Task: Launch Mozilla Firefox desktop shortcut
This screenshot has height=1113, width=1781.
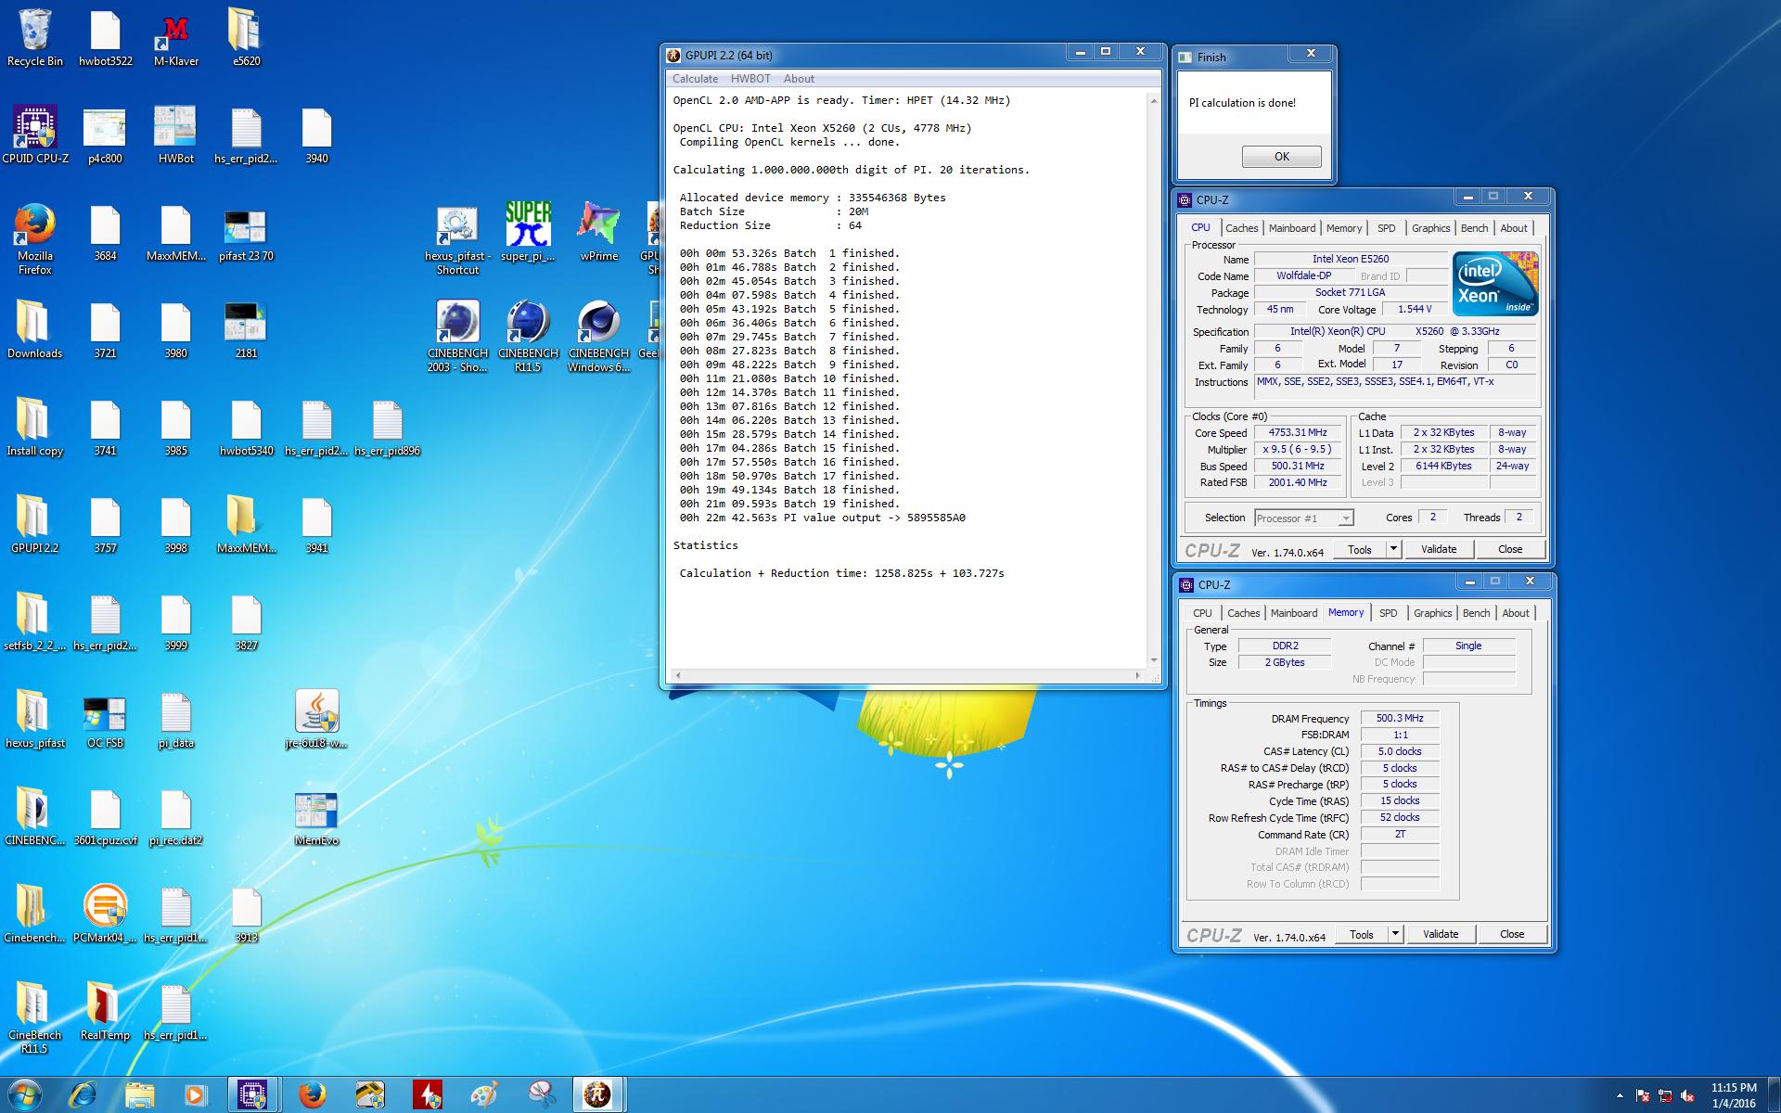Action: 35,239
